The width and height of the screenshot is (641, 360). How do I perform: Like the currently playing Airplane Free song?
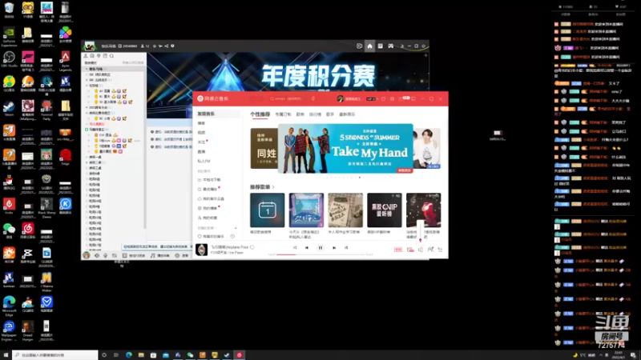(252, 247)
